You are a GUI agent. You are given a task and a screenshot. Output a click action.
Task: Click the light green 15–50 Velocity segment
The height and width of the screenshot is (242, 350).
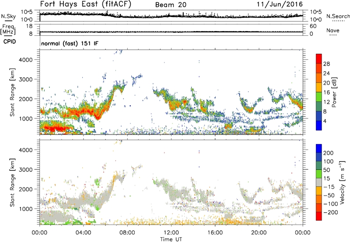point(319,174)
